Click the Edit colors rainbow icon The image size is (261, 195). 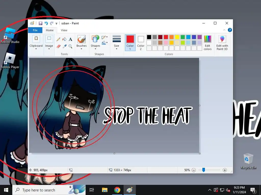point(207,39)
